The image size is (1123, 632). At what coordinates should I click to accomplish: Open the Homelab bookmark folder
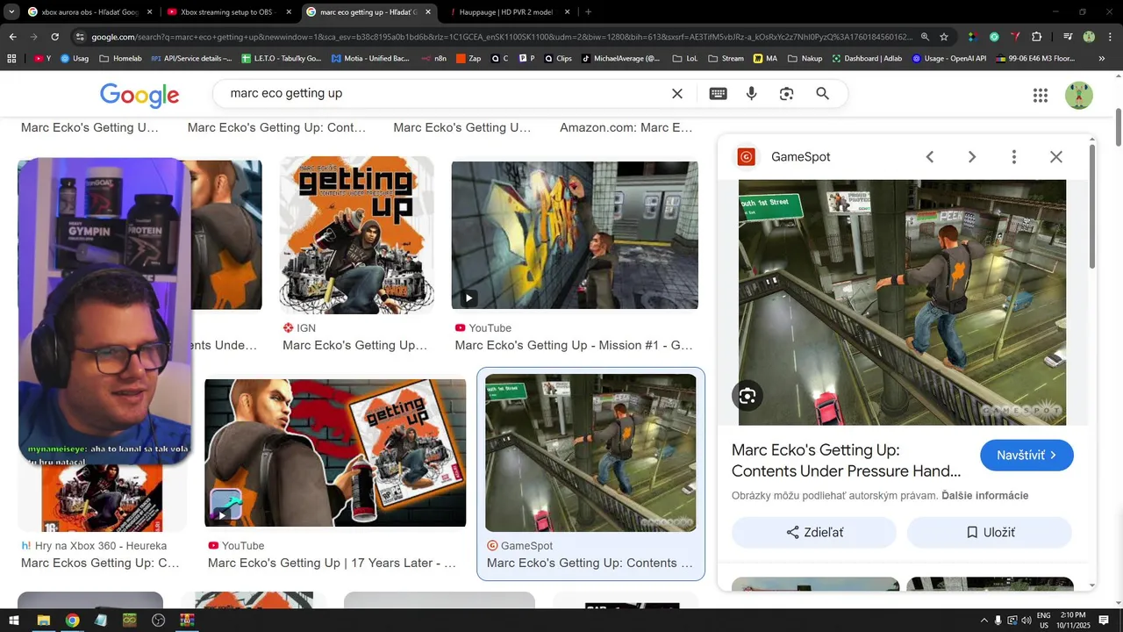tap(121, 59)
